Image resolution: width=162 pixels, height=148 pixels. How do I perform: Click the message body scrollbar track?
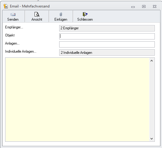(x=152, y=100)
